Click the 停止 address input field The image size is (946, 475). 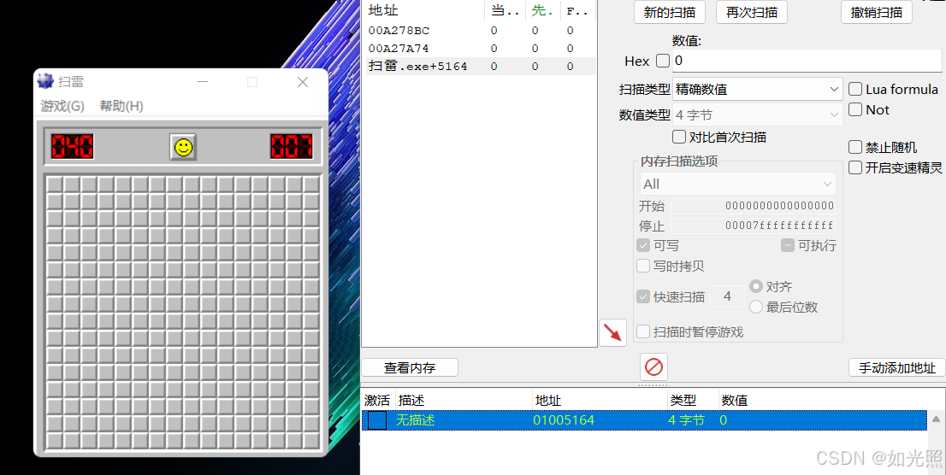tap(753, 226)
